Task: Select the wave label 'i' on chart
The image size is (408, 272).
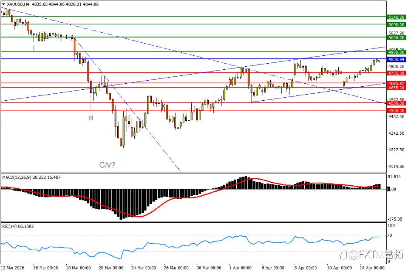Action: click(34, 48)
